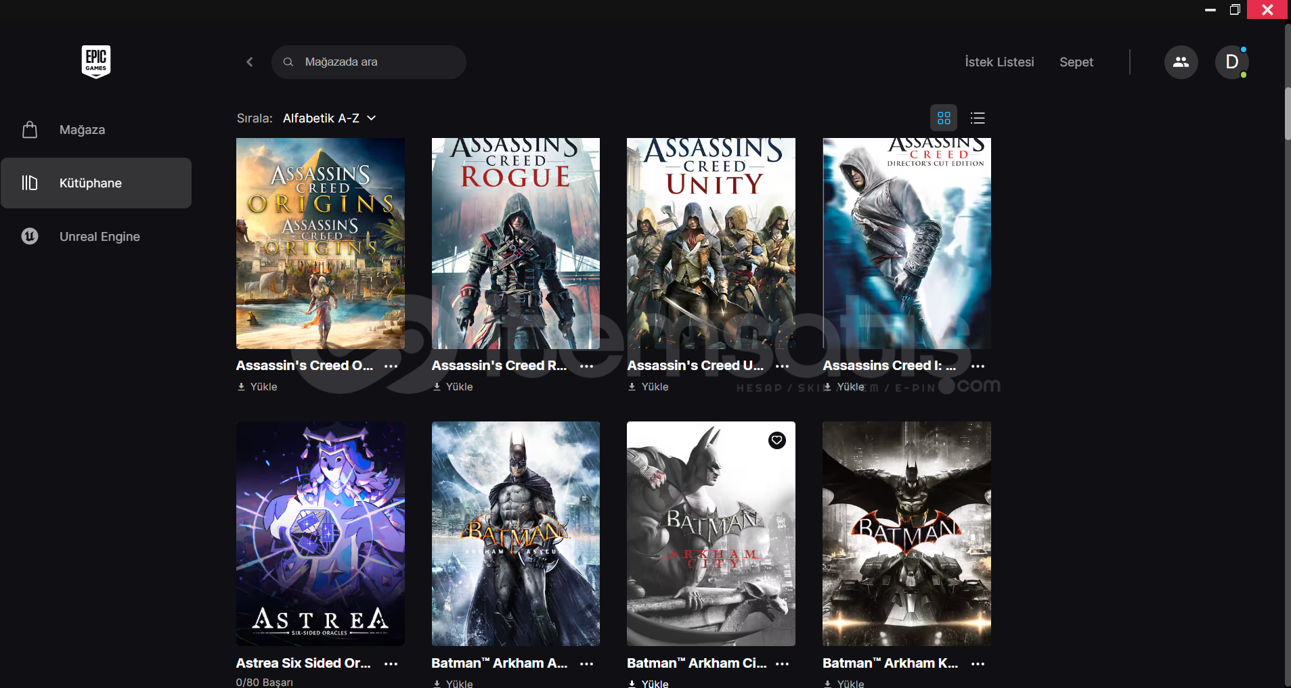
Task: Open Unreal Engine section
Action: [x=96, y=237]
